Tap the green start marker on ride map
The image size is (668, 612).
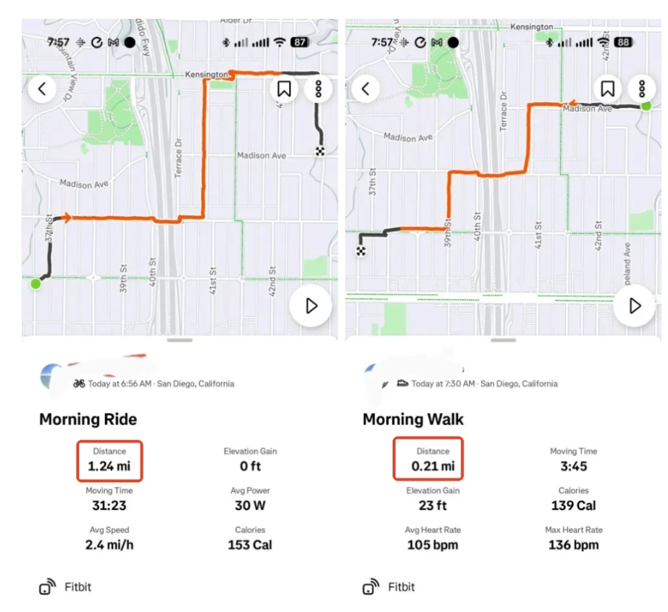pyautogui.click(x=36, y=284)
